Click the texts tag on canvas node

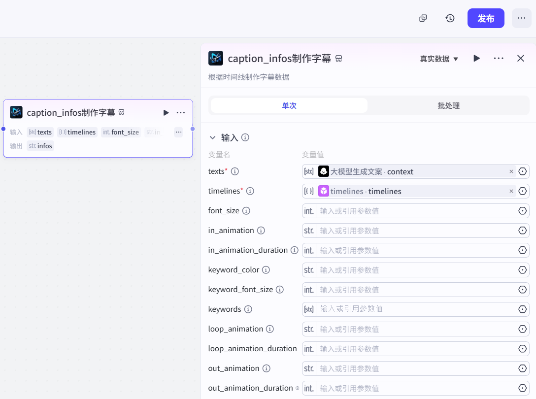click(40, 132)
